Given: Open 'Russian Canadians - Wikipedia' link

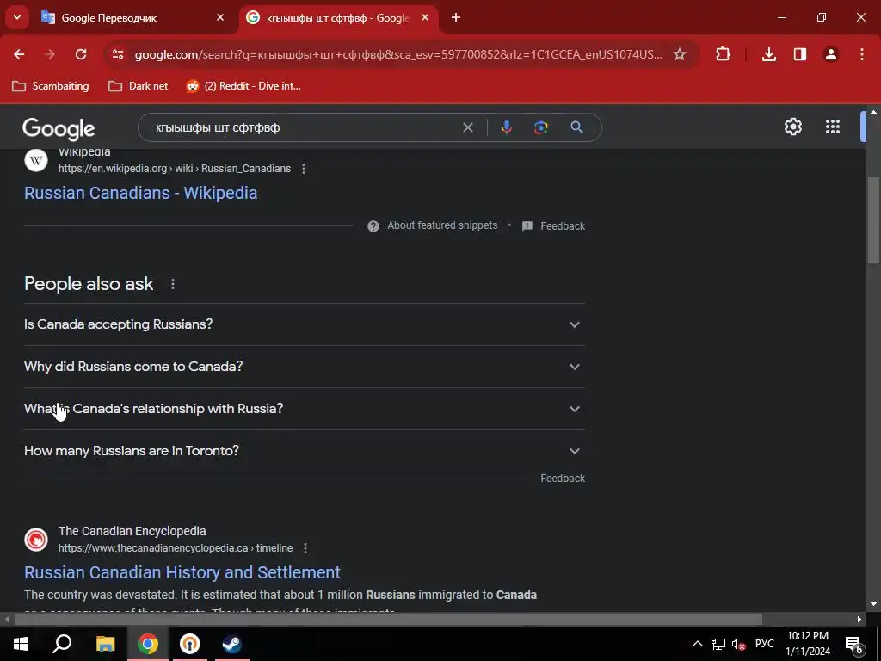Looking at the screenshot, I should pyautogui.click(x=140, y=193).
